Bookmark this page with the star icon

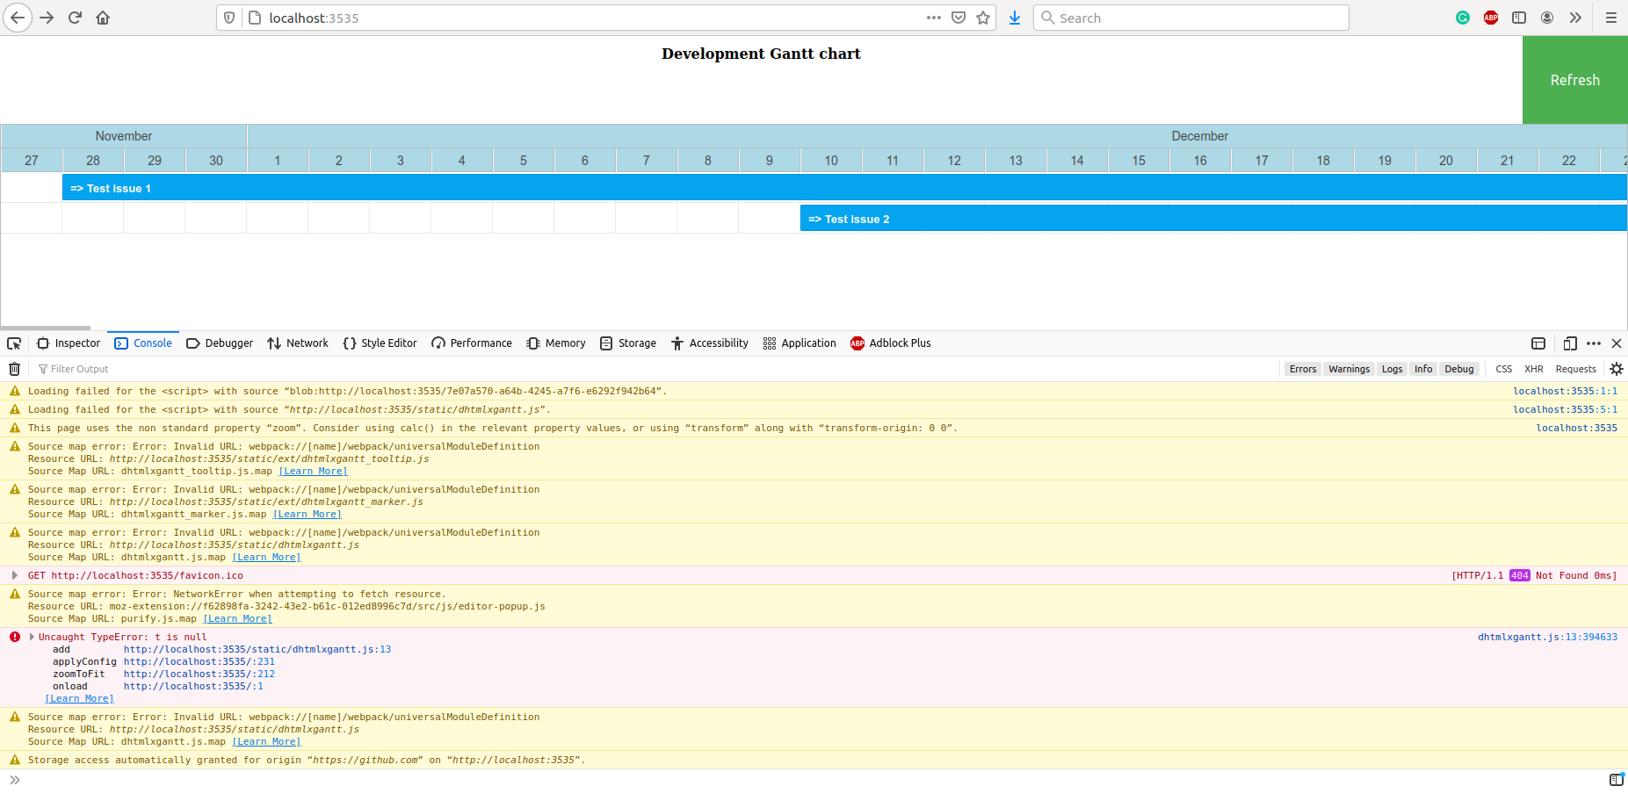pyautogui.click(x=983, y=18)
